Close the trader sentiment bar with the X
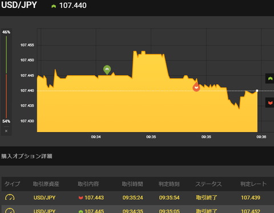 pos(6,131)
